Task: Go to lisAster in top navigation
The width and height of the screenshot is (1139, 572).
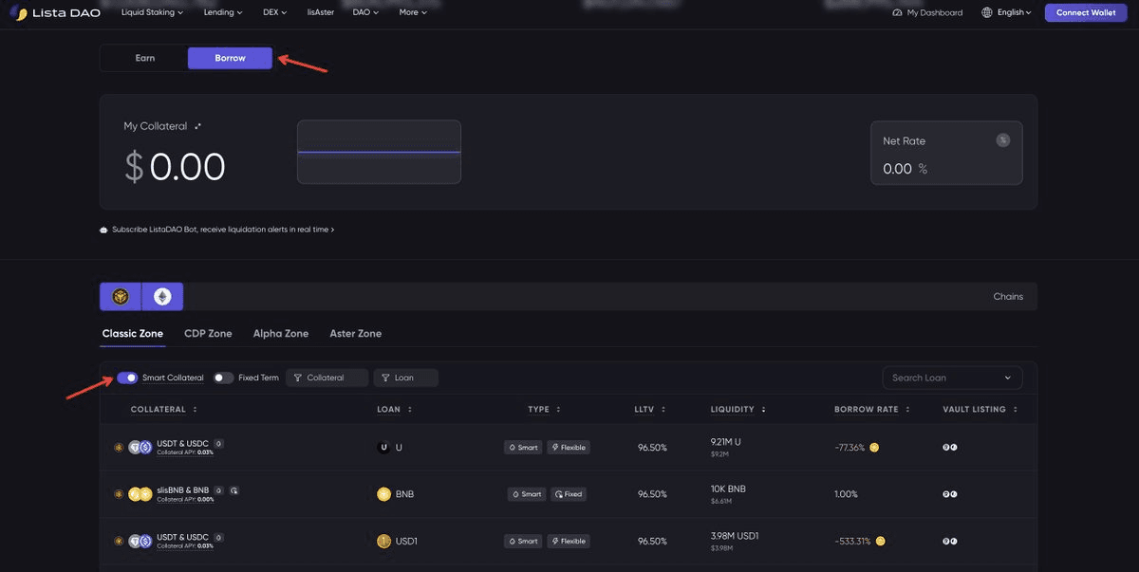Action: [321, 12]
